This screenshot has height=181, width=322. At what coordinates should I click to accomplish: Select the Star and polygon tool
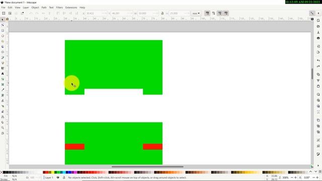point(3,41)
